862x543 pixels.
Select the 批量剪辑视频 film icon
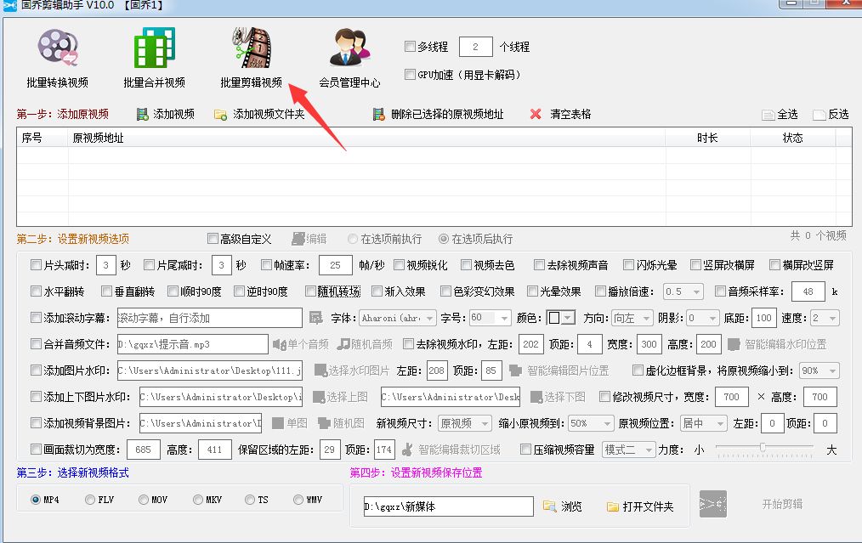(x=251, y=48)
